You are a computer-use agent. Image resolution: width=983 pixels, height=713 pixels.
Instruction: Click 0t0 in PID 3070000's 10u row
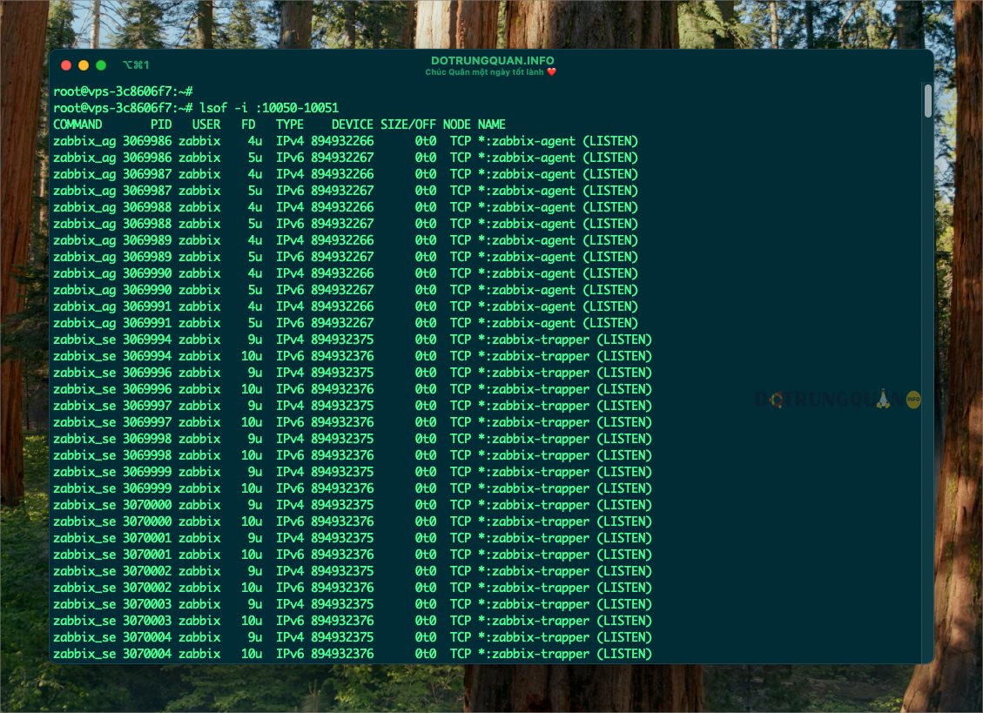coord(426,521)
